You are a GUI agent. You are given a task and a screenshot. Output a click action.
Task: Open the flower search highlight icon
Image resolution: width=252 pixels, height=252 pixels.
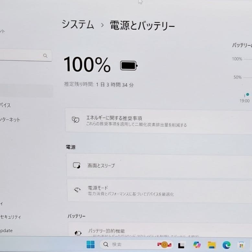click(164, 245)
